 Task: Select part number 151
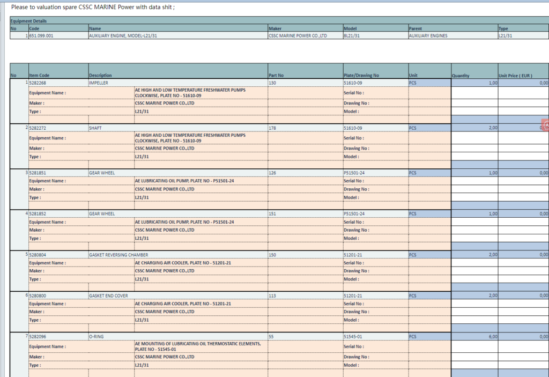tap(305, 214)
